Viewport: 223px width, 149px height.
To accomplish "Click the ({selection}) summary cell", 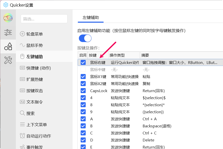I will [x=153, y=112].
